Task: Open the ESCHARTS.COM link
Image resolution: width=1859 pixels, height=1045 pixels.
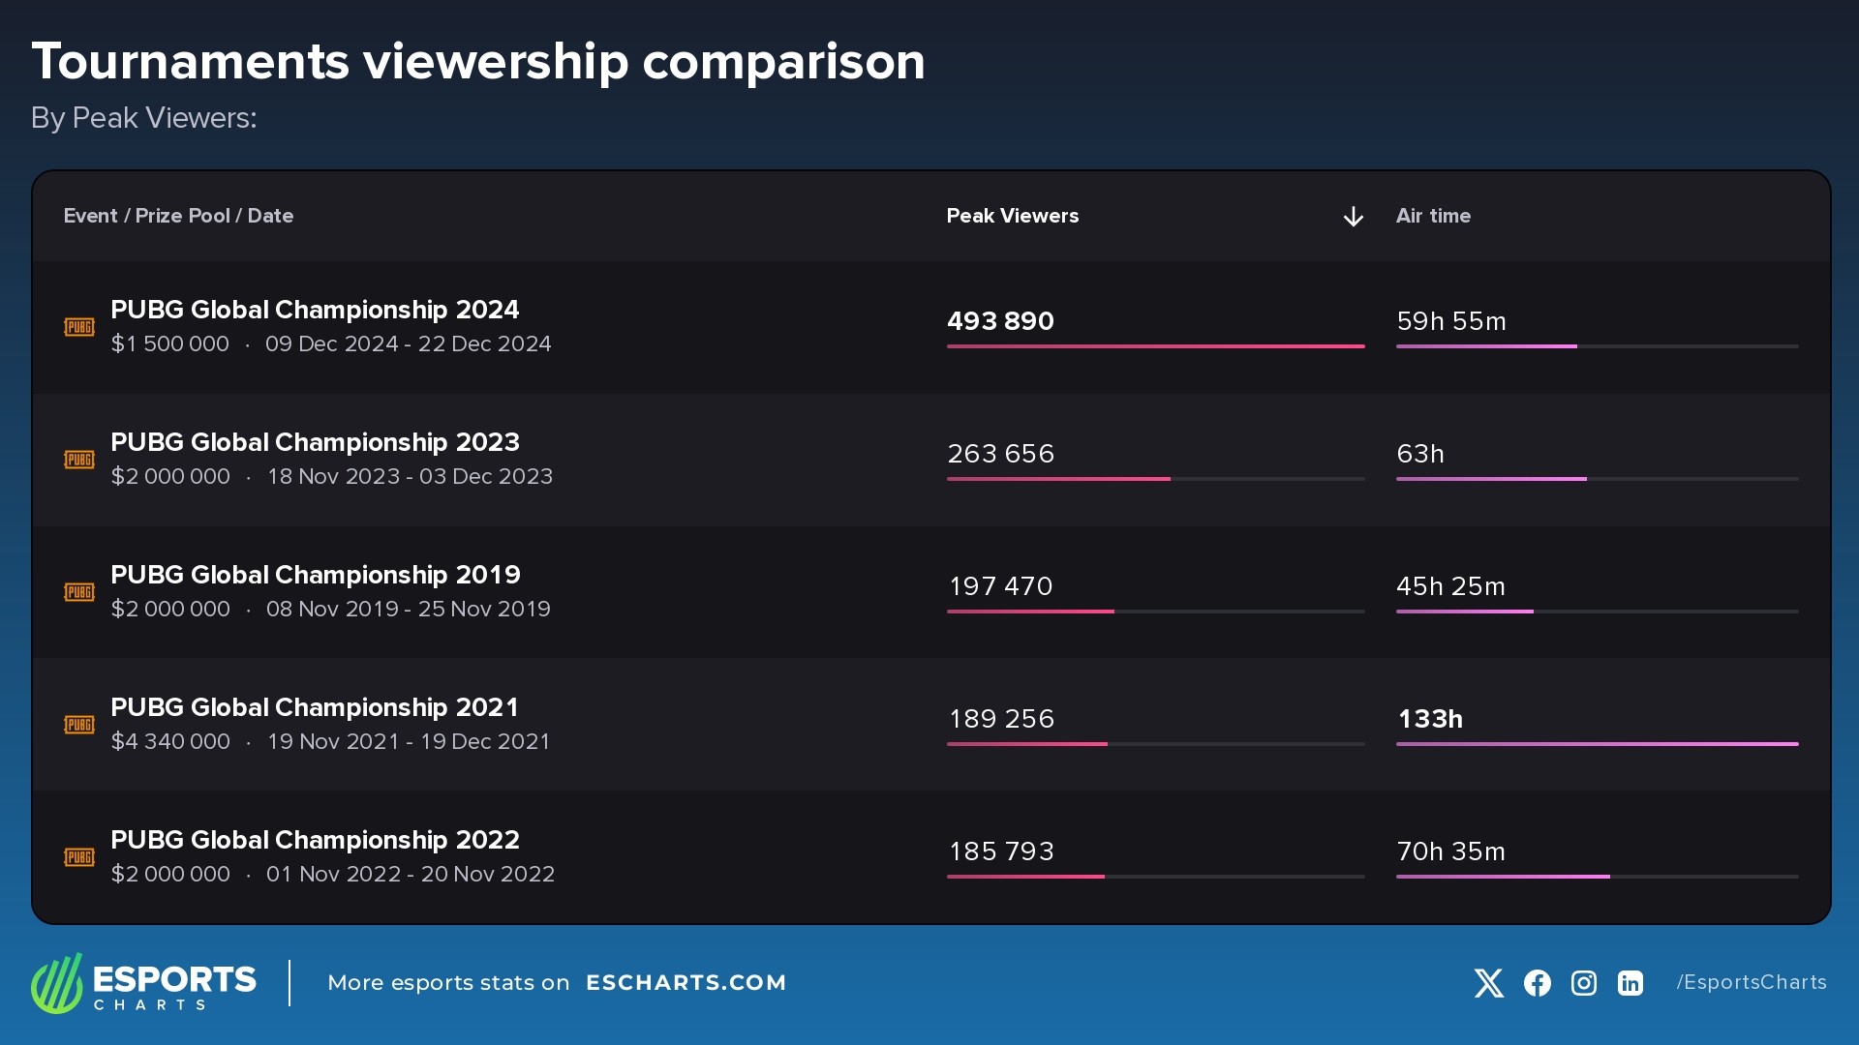Action: [686, 983]
